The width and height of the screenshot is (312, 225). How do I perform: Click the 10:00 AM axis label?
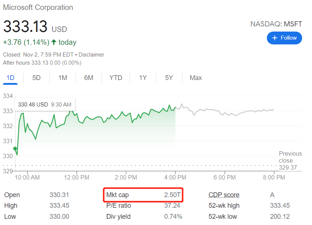[x=27, y=177]
